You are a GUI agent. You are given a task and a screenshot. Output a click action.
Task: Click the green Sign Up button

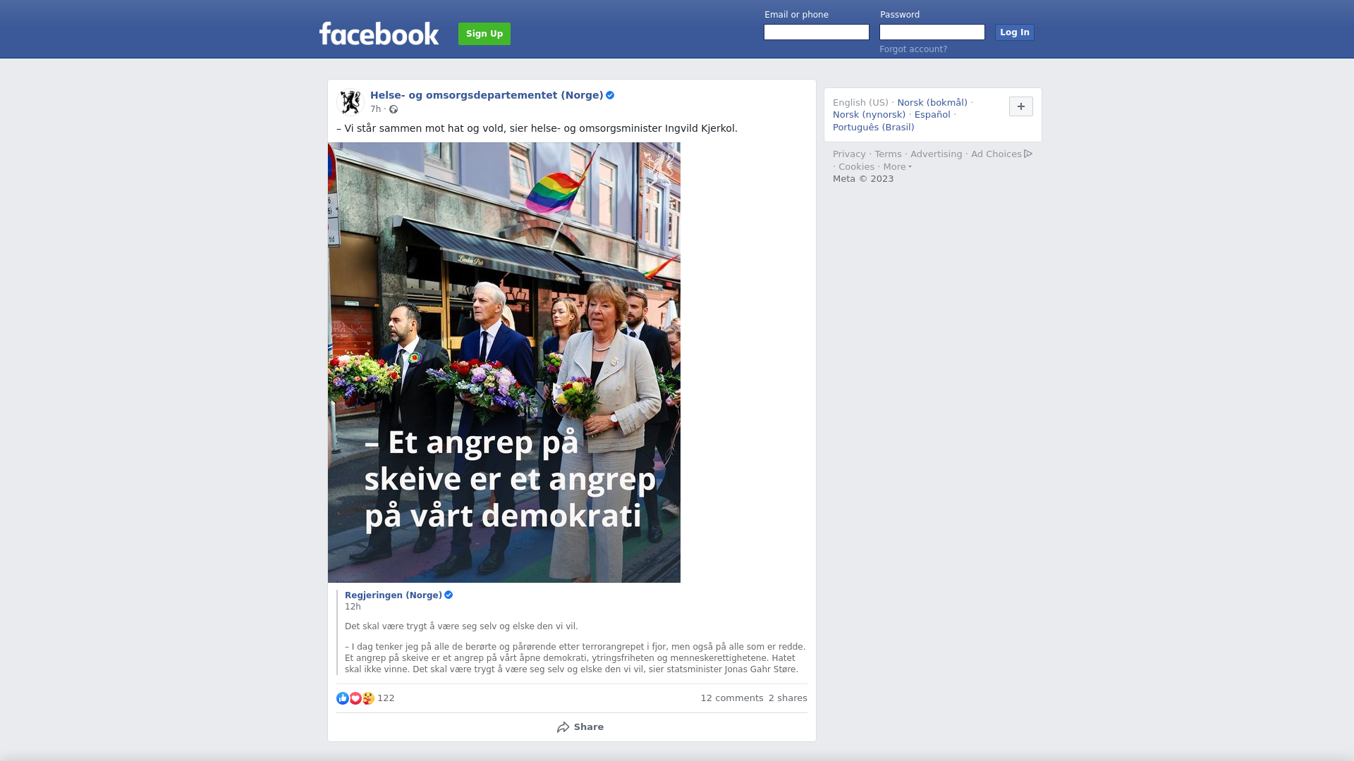click(x=484, y=34)
